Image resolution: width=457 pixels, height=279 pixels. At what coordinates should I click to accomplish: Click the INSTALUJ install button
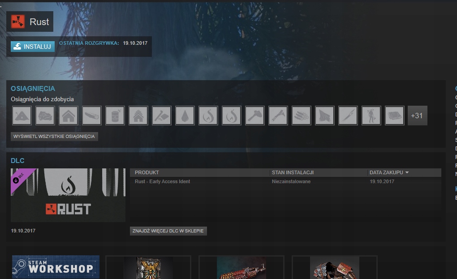coord(33,47)
